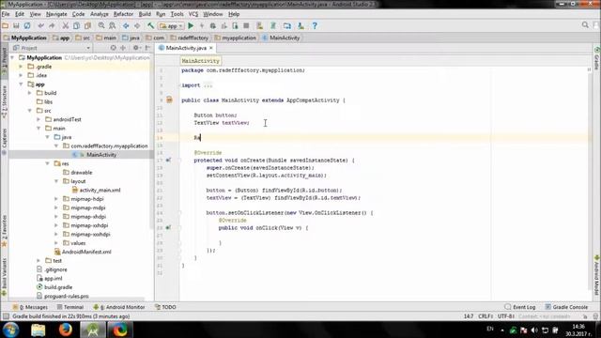Open the Navigate menu
601x338 pixels.
[x=56, y=14]
